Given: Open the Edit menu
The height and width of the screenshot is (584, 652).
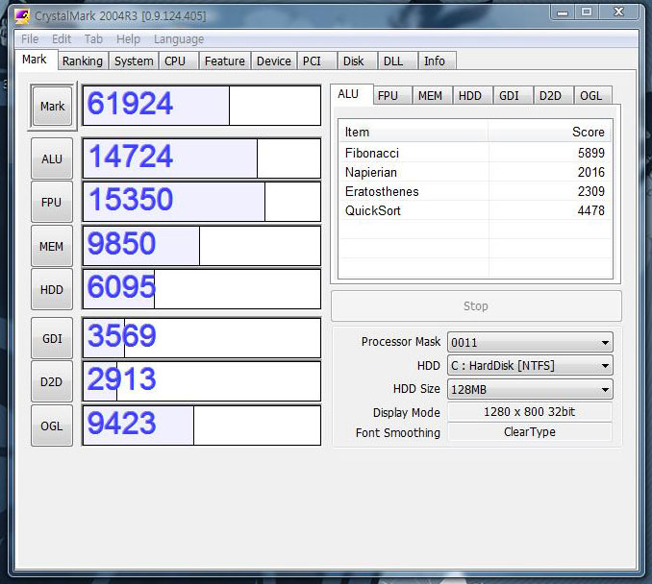Looking at the screenshot, I should (x=62, y=39).
